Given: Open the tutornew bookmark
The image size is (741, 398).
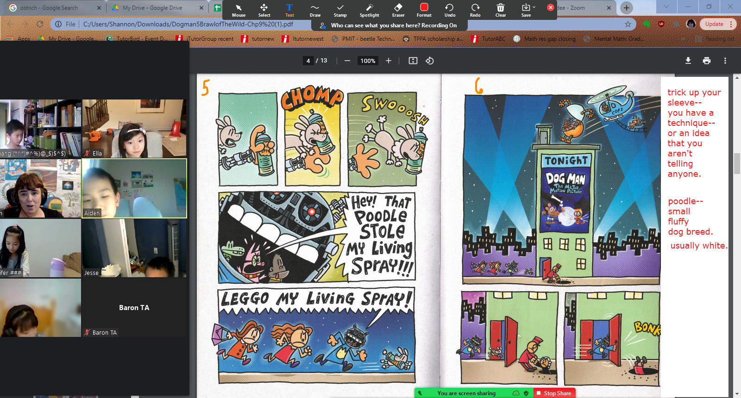Looking at the screenshot, I should [x=258, y=39].
